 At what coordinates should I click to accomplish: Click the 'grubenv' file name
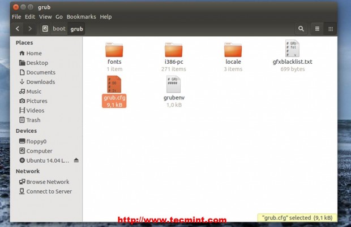(174, 98)
